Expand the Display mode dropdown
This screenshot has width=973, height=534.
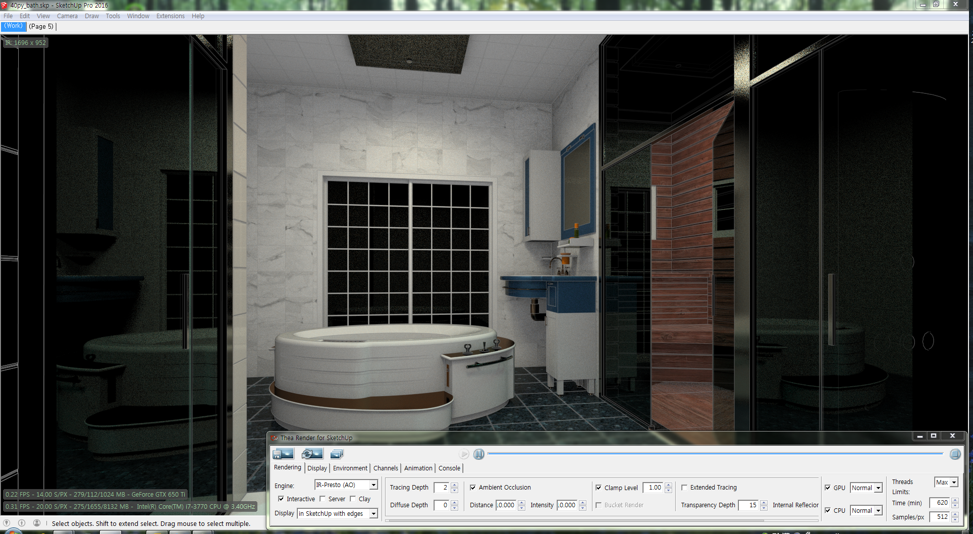[x=337, y=513]
